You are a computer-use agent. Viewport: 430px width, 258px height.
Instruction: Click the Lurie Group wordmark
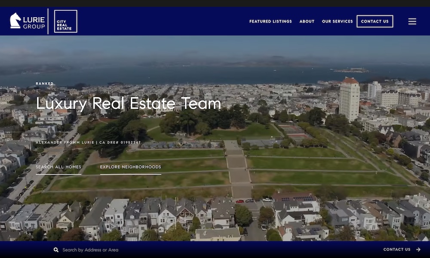[x=34, y=23]
